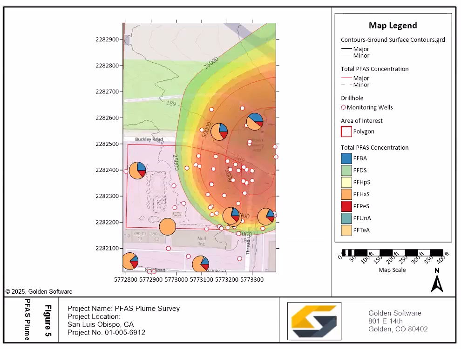The height and width of the screenshot is (349, 461).
Task: Click the map scale bar
Action: coord(392,254)
